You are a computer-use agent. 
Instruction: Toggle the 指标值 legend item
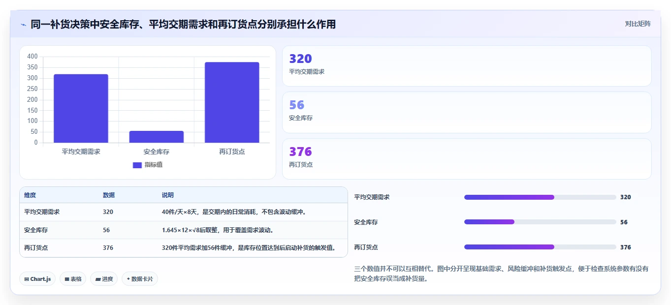pyautogui.click(x=148, y=165)
